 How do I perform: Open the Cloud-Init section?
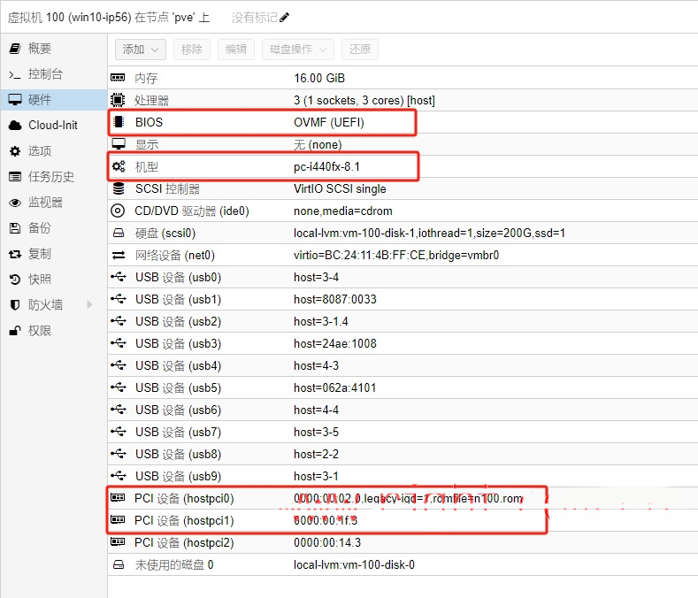coord(52,126)
